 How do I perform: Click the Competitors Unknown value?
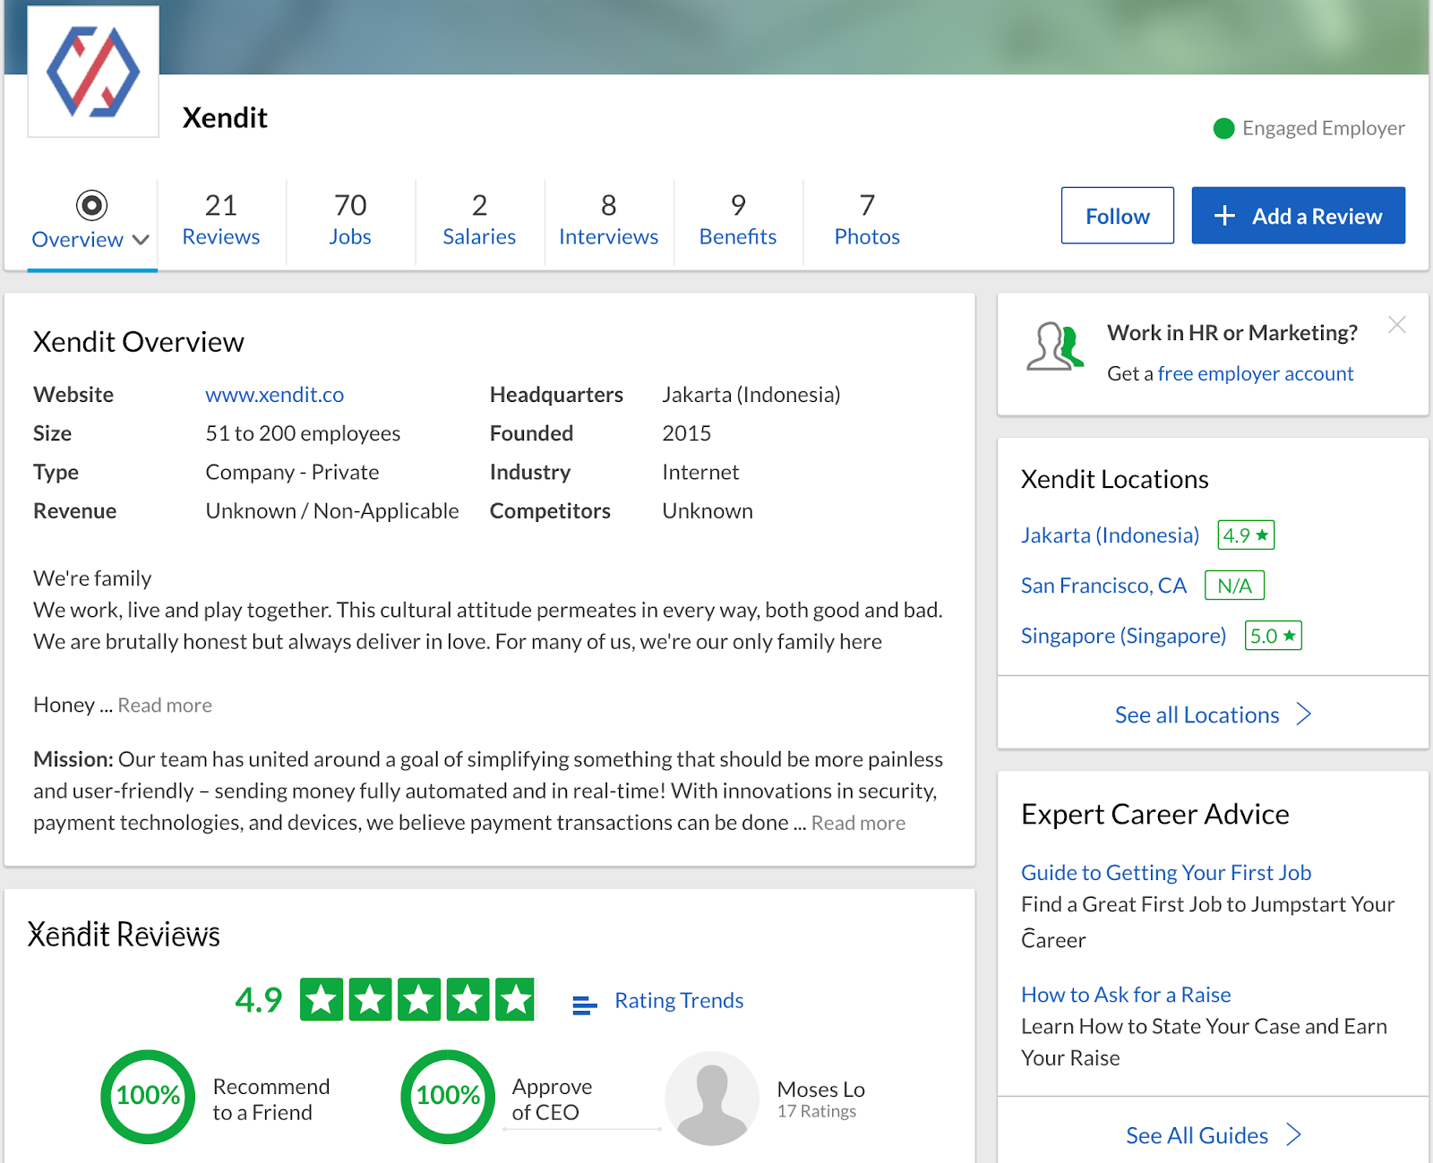(708, 511)
